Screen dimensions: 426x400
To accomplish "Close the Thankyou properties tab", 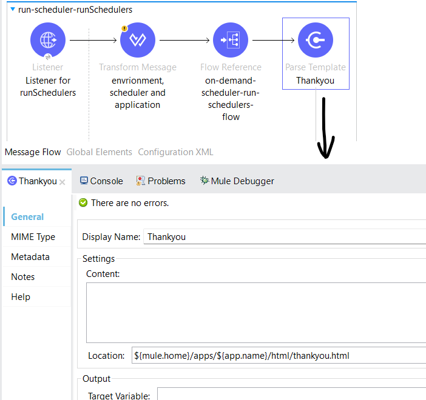I will [x=63, y=182].
